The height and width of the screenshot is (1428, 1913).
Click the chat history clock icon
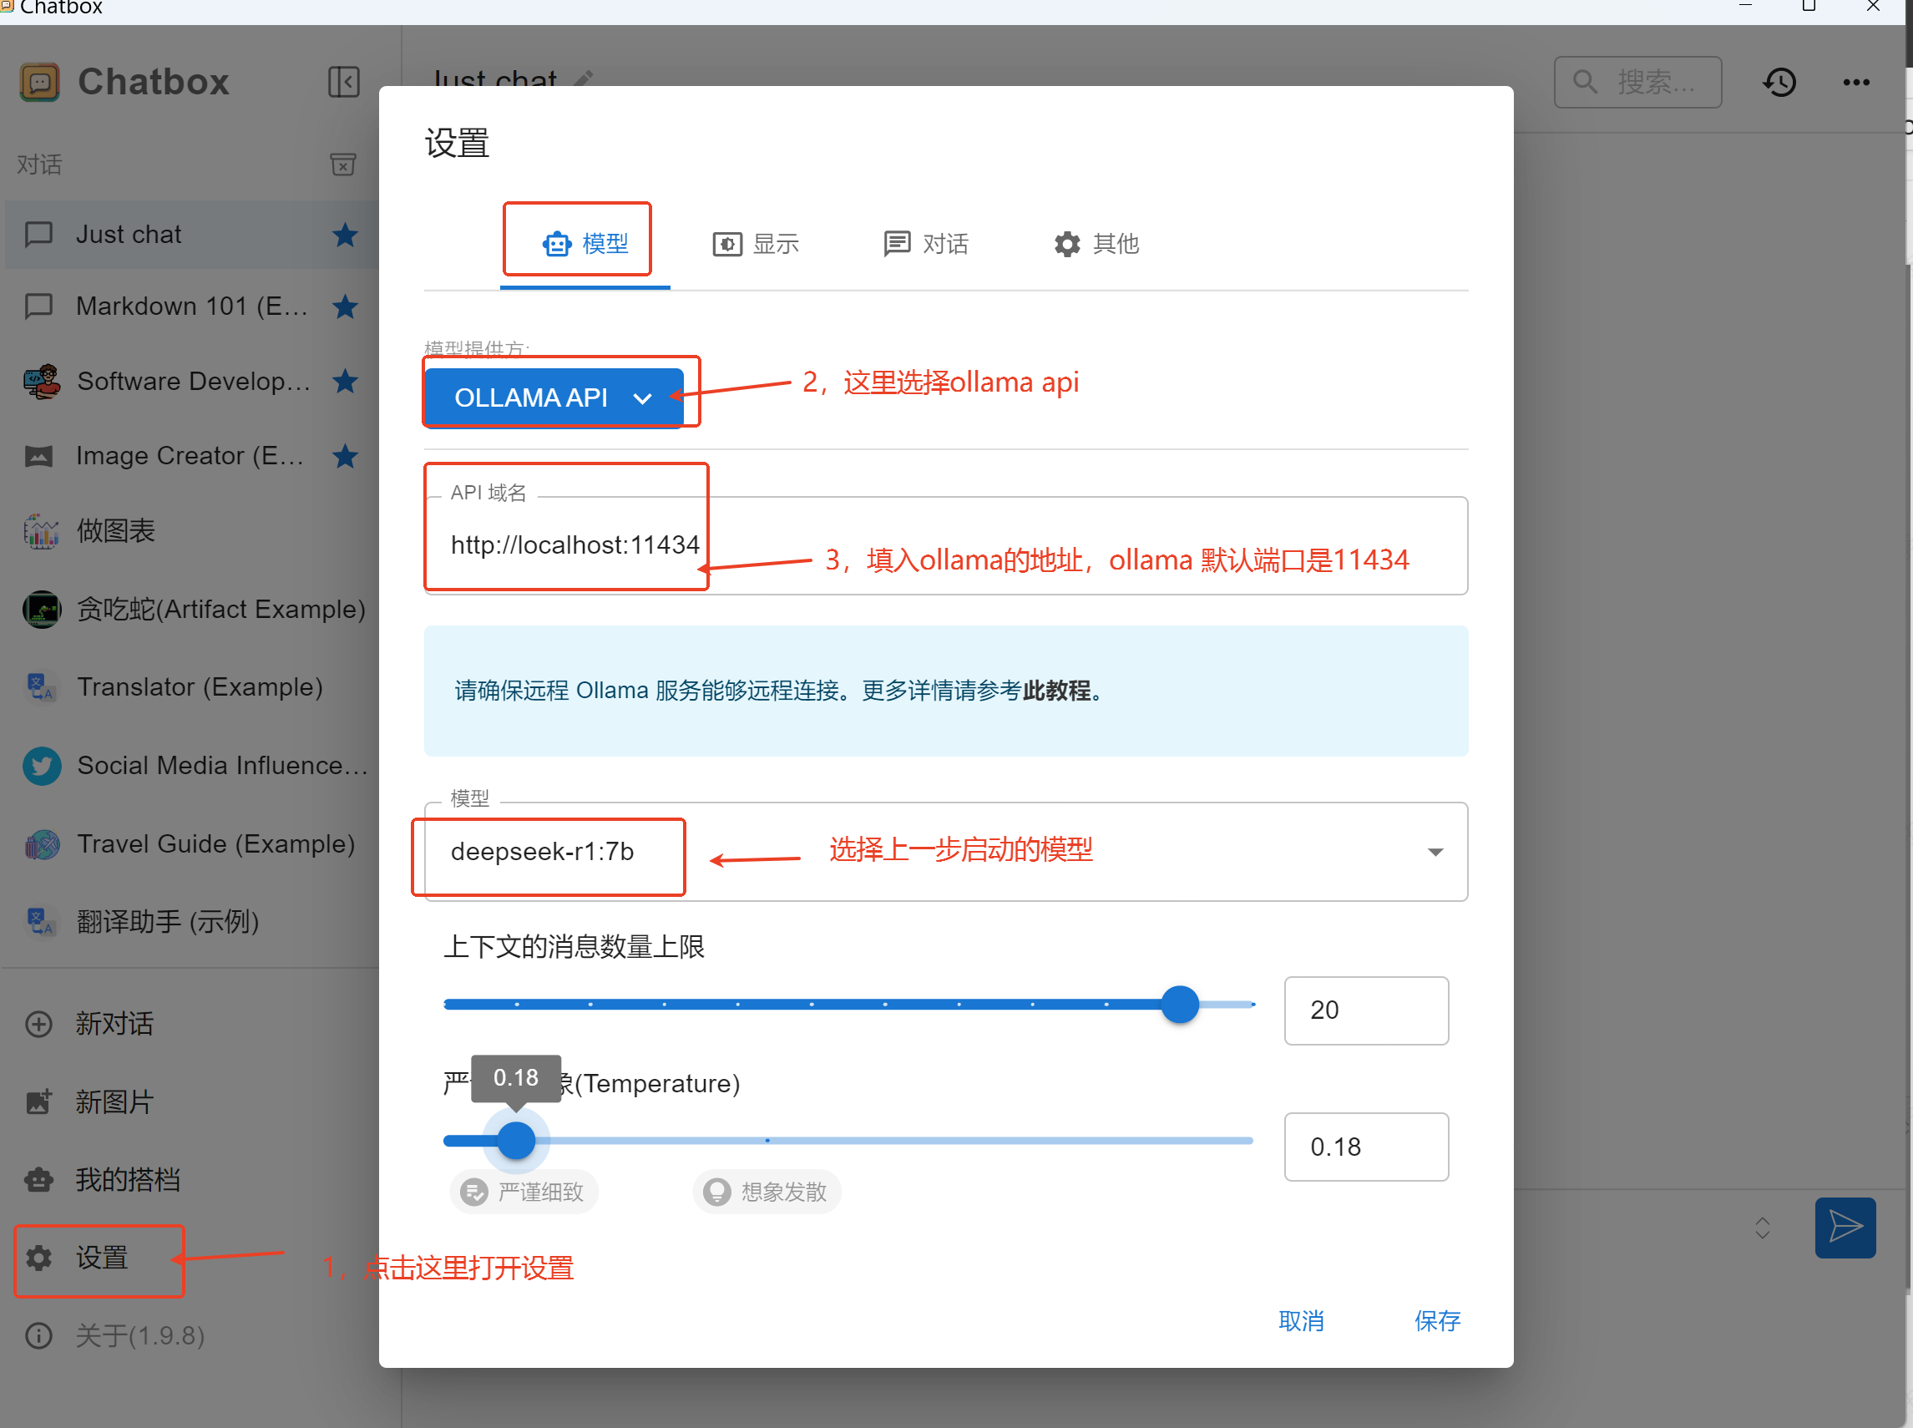[1779, 82]
